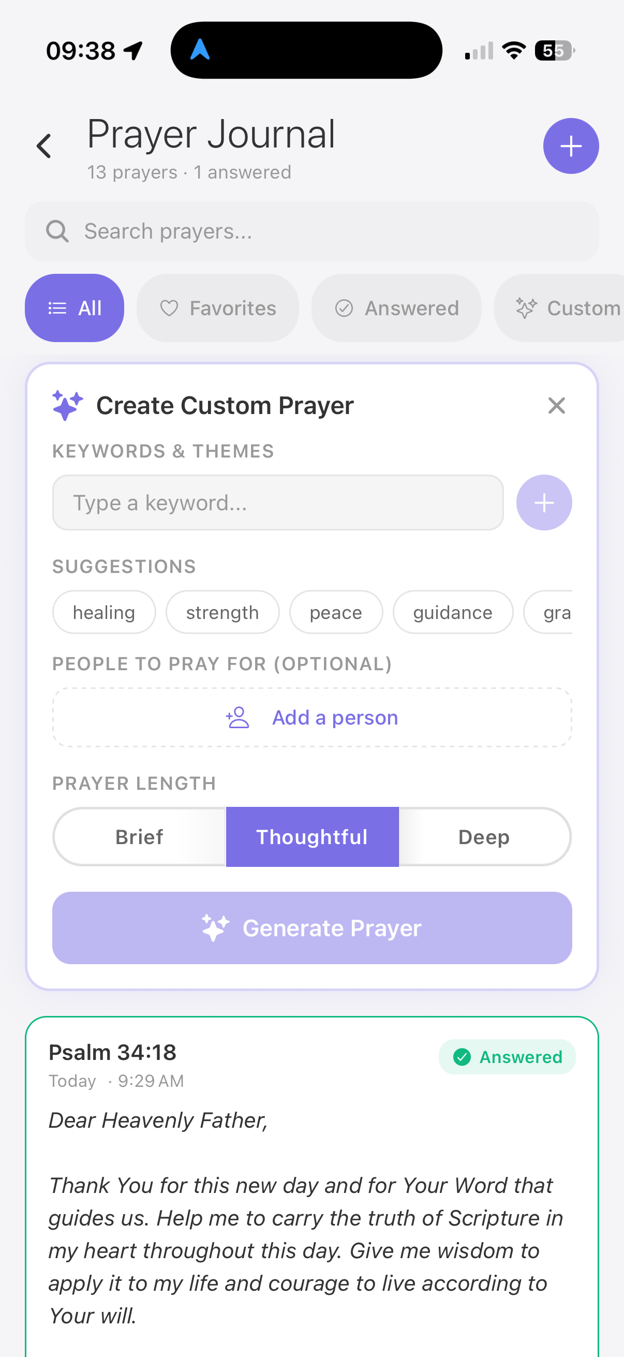Switch to the All filter tab
This screenshot has height=1357, width=624.
74,308
